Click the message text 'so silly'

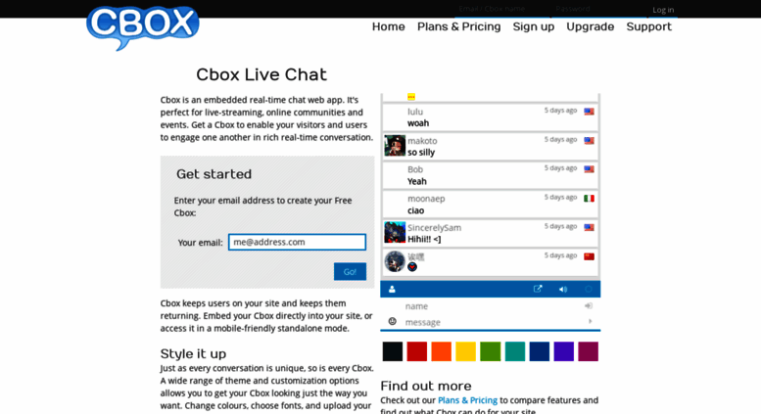click(x=421, y=153)
